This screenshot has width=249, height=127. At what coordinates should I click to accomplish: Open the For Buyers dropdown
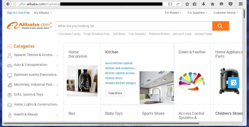click(x=173, y=13)
